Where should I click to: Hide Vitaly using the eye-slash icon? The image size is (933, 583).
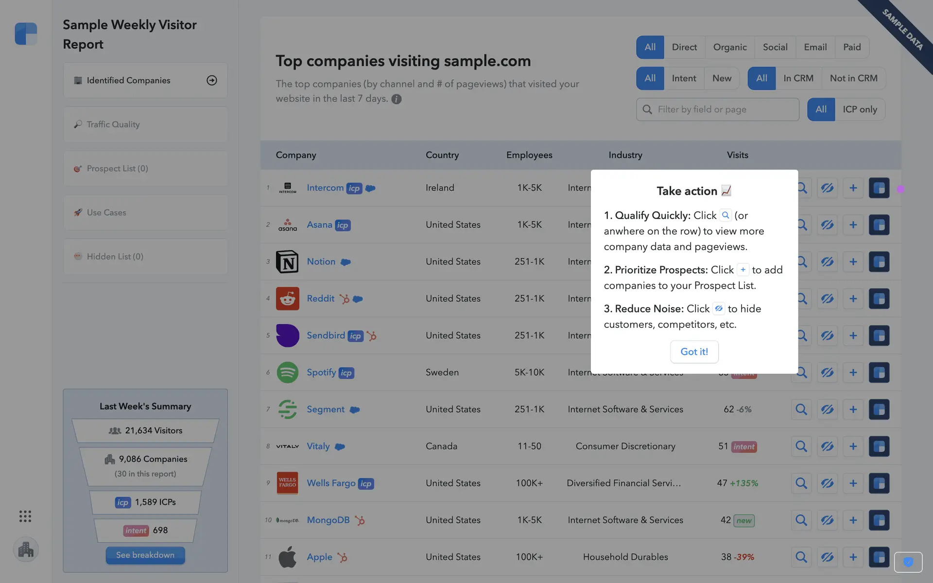point(827,446)
